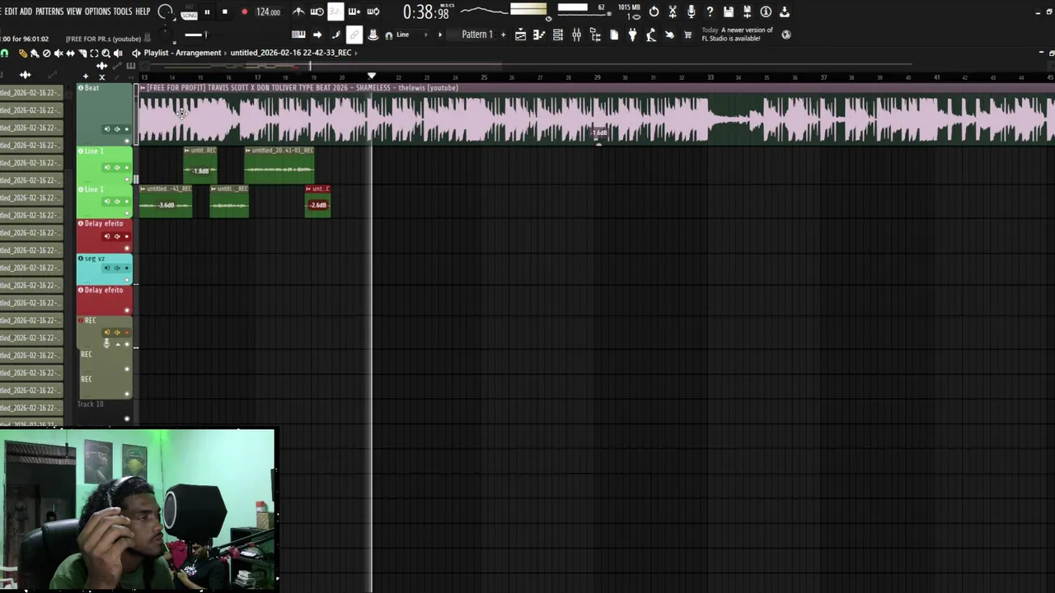Image resolution: width=1055 pixels, height=593 pixels.
Task: Open the project info icon
Action: (766, 12)
